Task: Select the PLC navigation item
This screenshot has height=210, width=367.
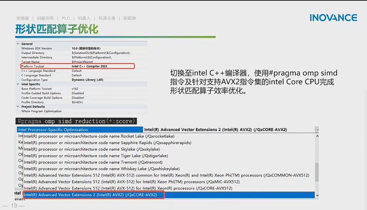Action: (66, 18)
